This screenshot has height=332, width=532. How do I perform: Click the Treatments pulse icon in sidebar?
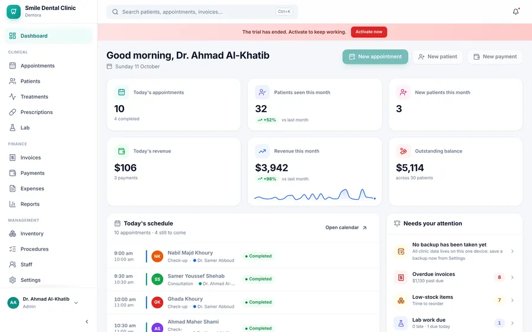(12, 97)
